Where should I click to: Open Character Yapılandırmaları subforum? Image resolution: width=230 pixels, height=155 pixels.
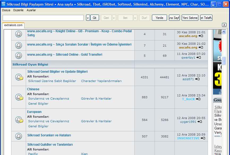[101, 81]
